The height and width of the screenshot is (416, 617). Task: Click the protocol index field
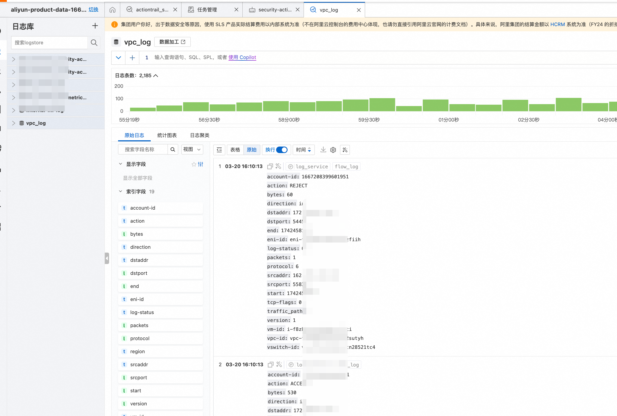[x=161, y=339]
